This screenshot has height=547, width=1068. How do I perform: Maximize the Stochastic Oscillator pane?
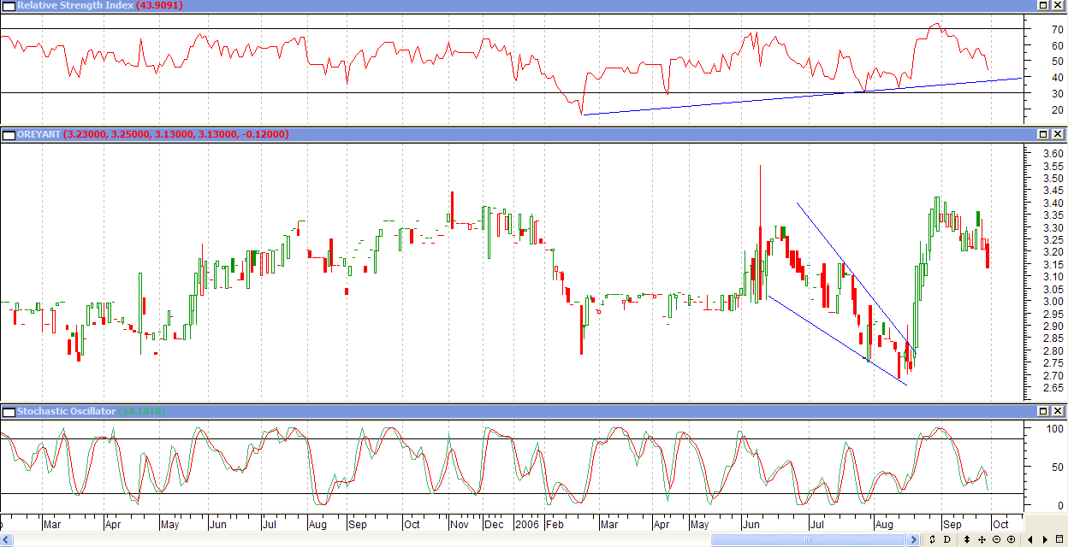1043,412
